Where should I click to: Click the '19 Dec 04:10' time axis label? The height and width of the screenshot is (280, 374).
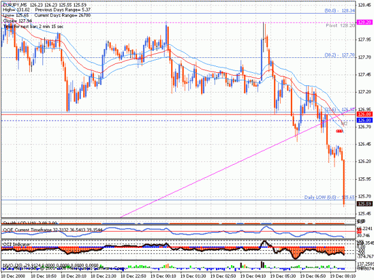tap(253, 276)
